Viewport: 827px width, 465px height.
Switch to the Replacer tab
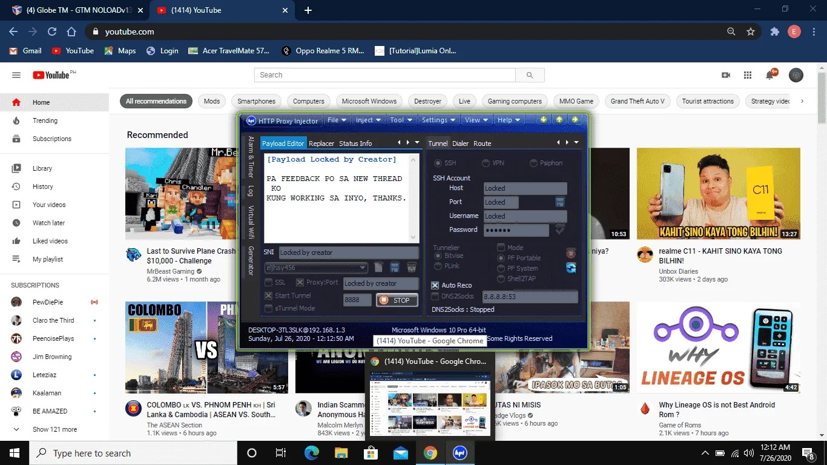tap(321, 143)
